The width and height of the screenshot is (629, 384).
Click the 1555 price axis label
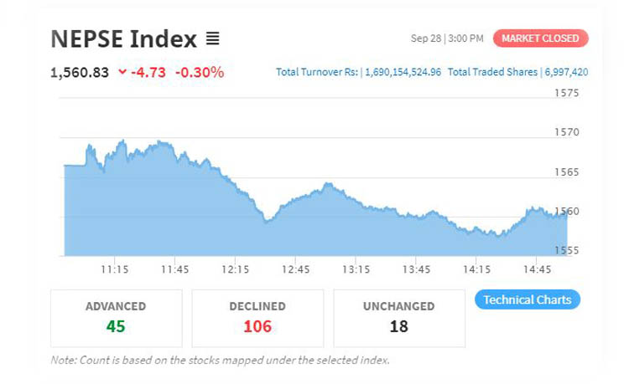[567, 250]
